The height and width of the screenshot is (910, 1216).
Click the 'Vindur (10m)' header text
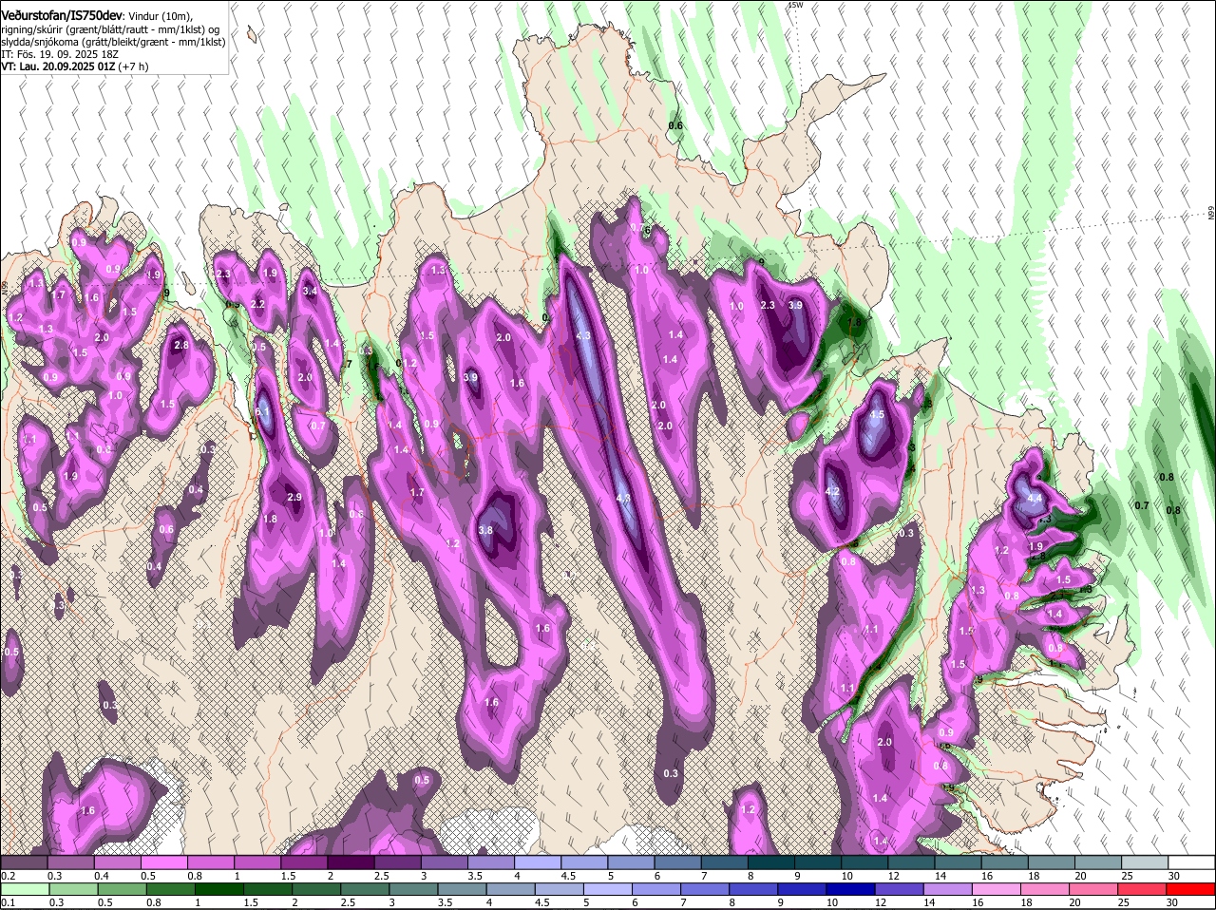click(161, 16)
